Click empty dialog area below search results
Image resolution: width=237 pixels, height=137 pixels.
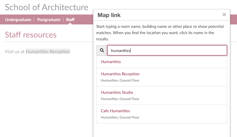[161, 130]
